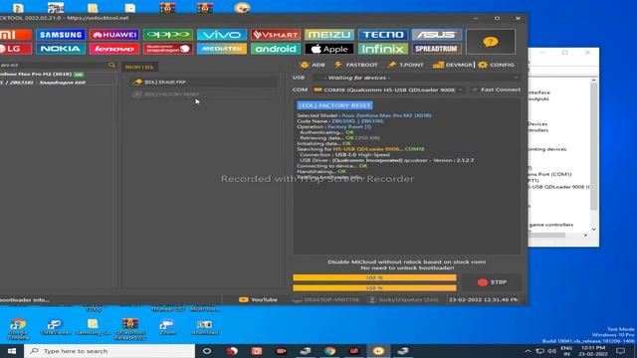This screenshot has width=637, height=358.
Task: Click the vertical scrollbar in Device Manager window
Action: click(x=593, y=154)
